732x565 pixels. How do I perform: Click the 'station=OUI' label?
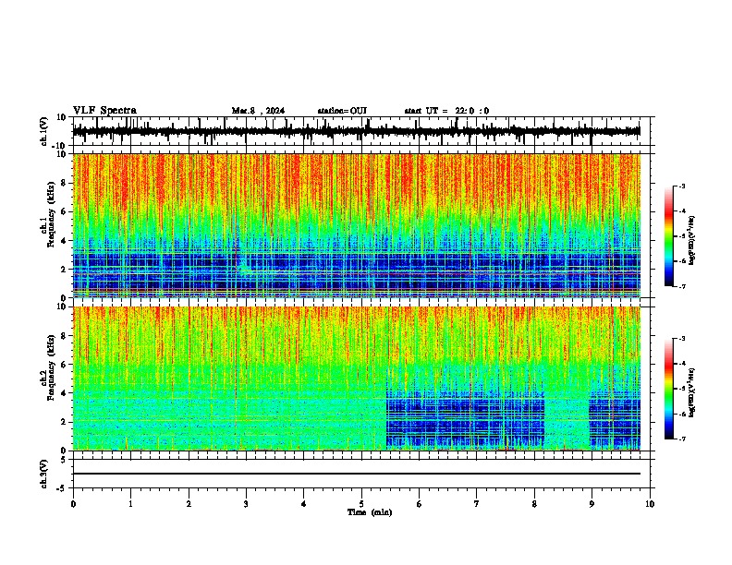coord(342,111)
